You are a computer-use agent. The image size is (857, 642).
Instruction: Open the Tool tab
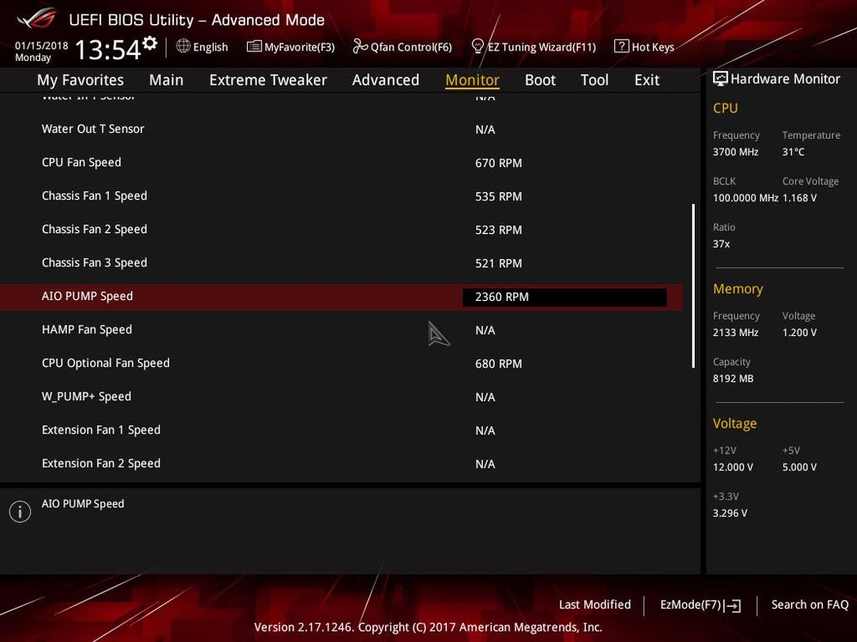[594, 81]
